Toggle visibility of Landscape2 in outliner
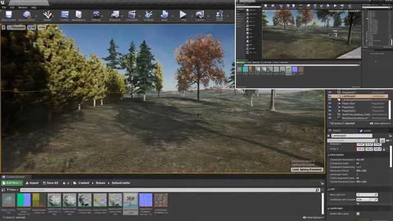This screenshot has height=221, width=393. pos(330,96)
